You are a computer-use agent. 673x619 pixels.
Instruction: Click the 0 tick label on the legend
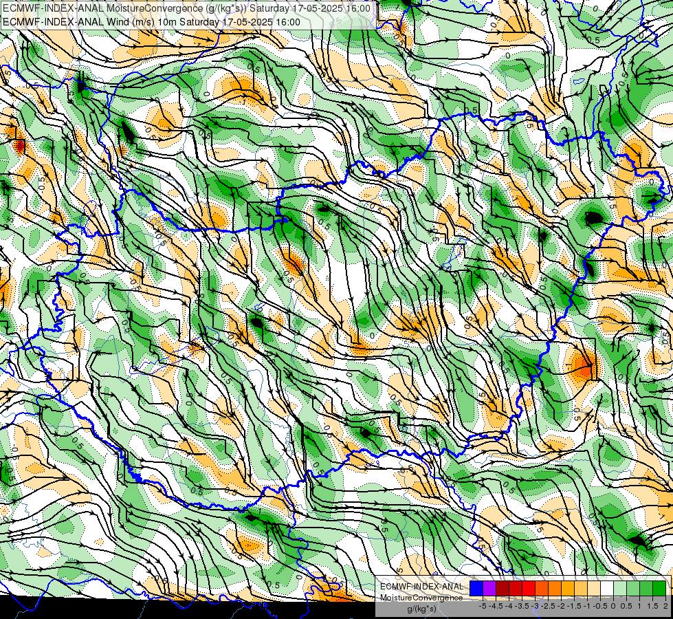point(613,606)
